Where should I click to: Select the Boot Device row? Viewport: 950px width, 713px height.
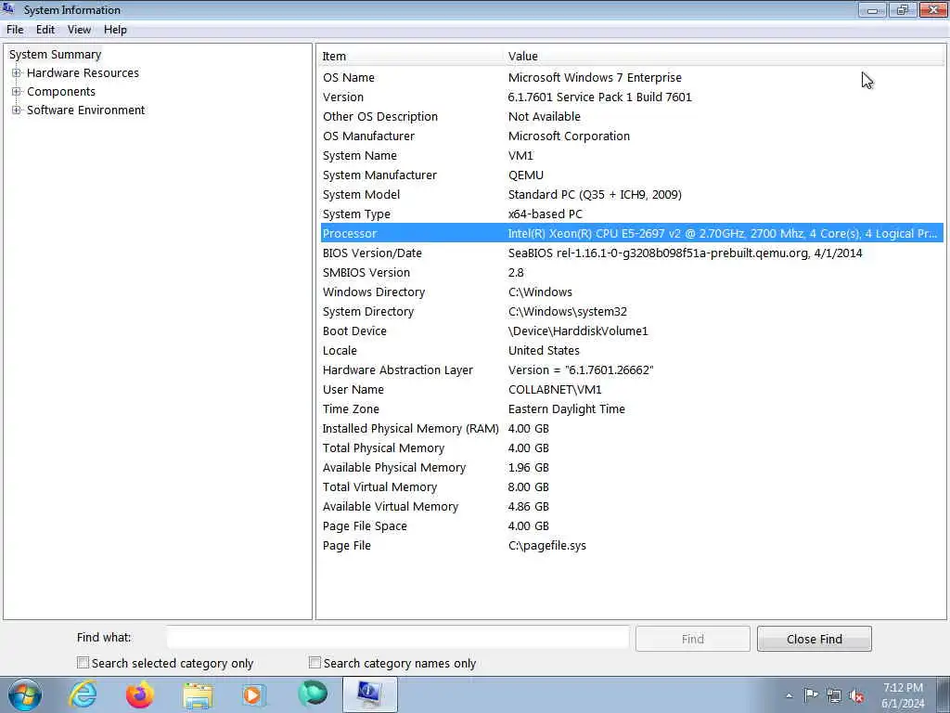point(632,331)
